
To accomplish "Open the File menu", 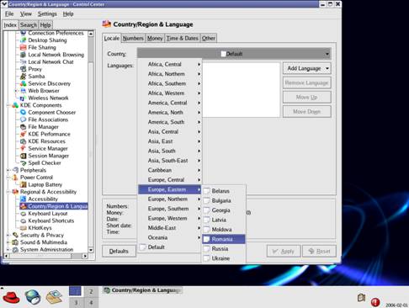I will click(9, 13).
